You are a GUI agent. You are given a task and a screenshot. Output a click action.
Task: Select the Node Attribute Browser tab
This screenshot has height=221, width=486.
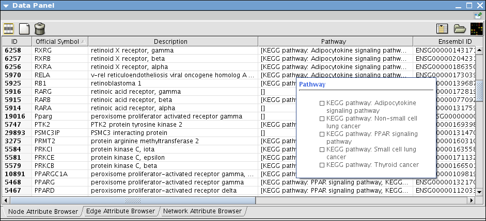coord(43,211)
